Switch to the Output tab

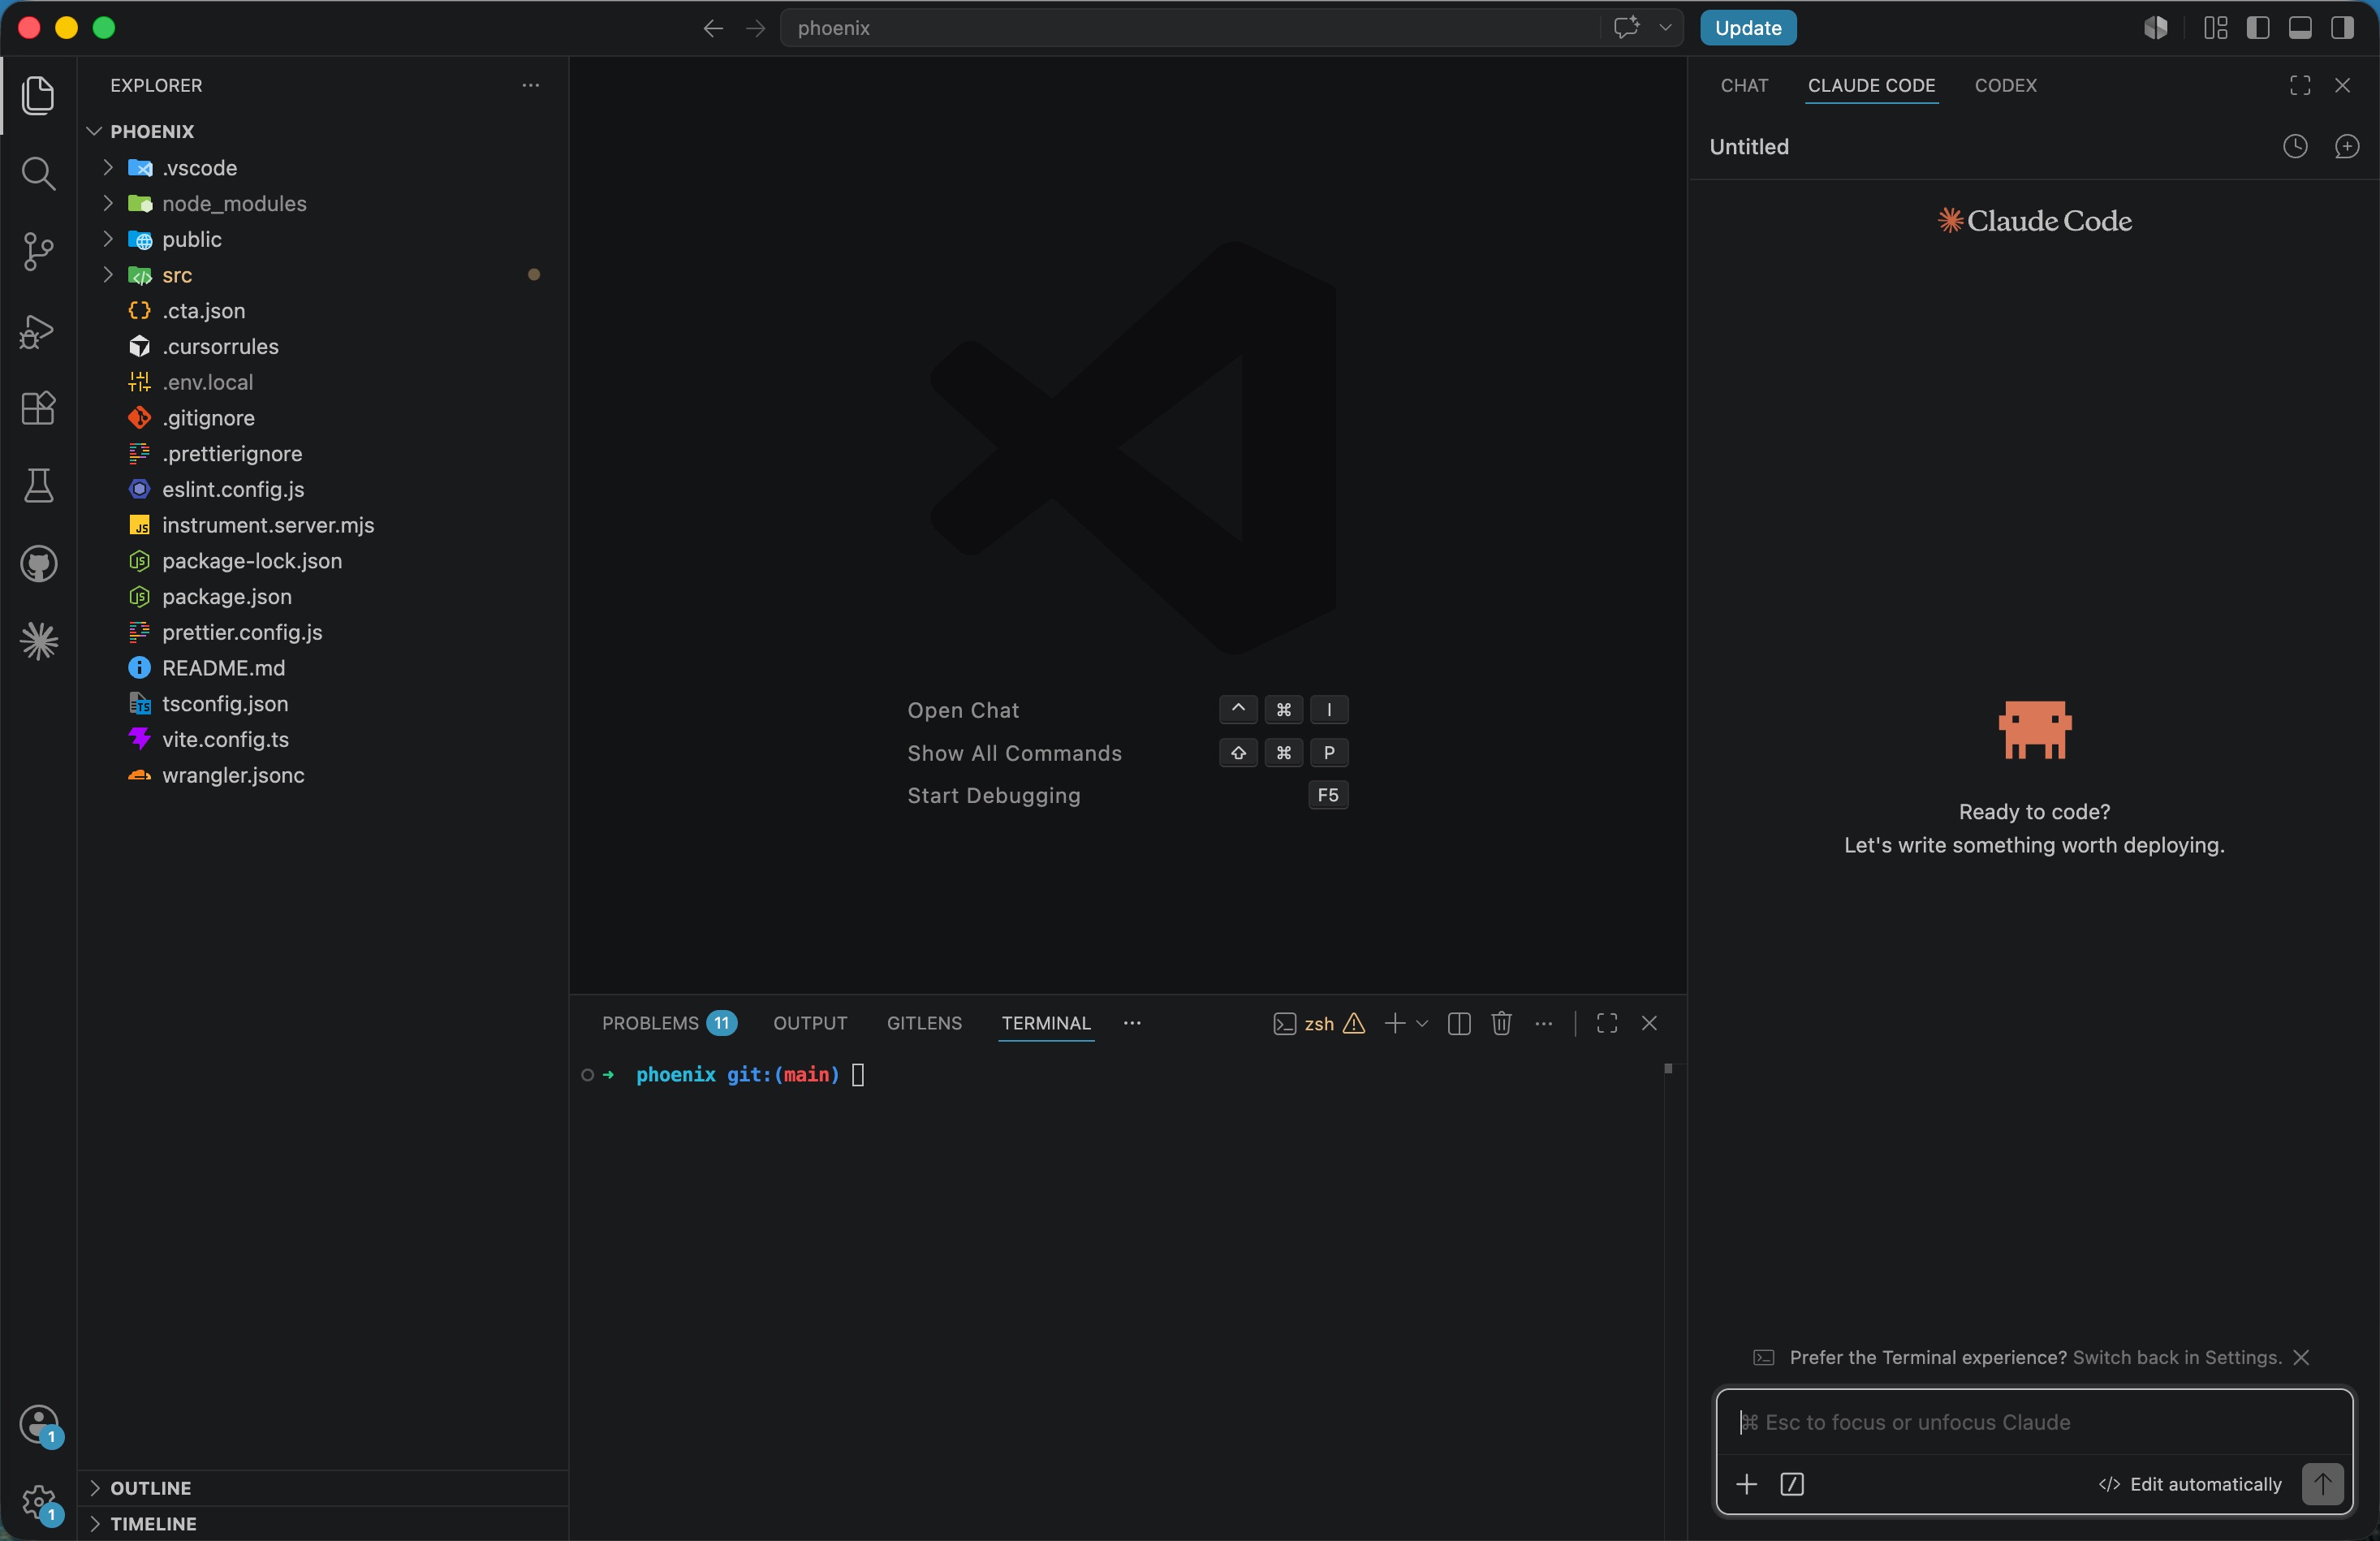tap(810, 1023)
